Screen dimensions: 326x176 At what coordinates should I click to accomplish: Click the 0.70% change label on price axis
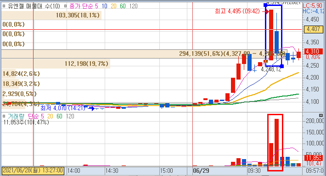tap(313, 57)
